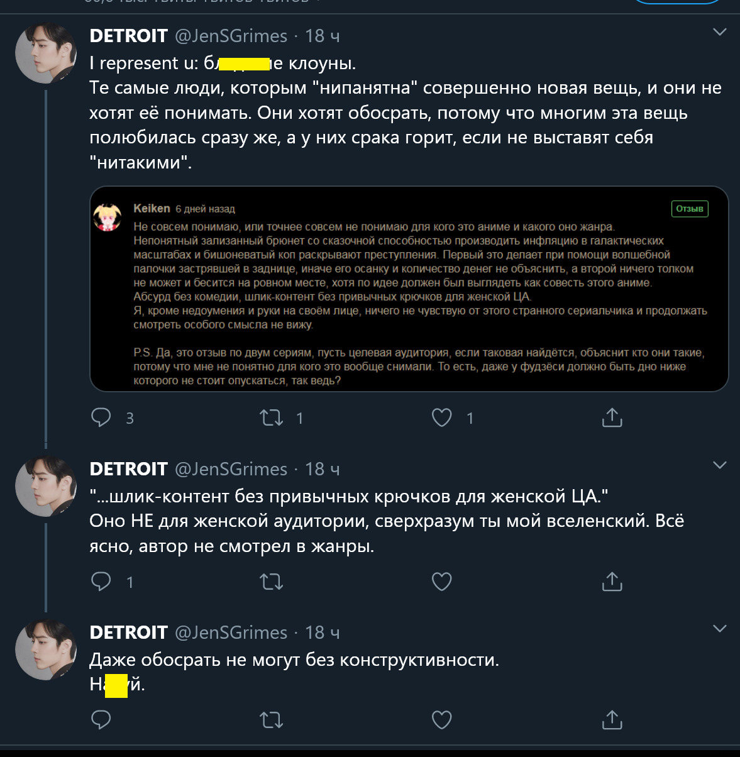Retweet the last tweet about конструктивности
740x757 pixels.
coord(272,719)
